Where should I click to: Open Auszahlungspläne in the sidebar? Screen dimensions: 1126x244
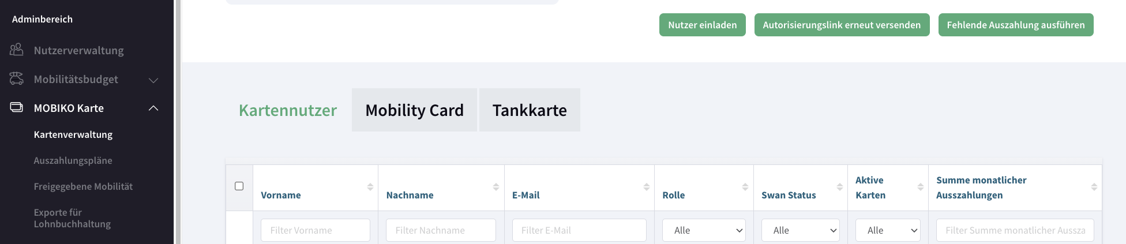pos(73,160)
